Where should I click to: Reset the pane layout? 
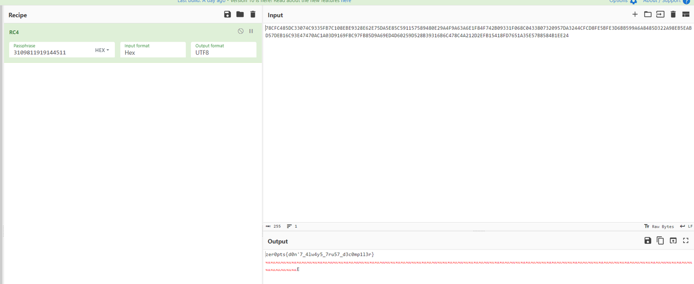[x=685, y=15]
